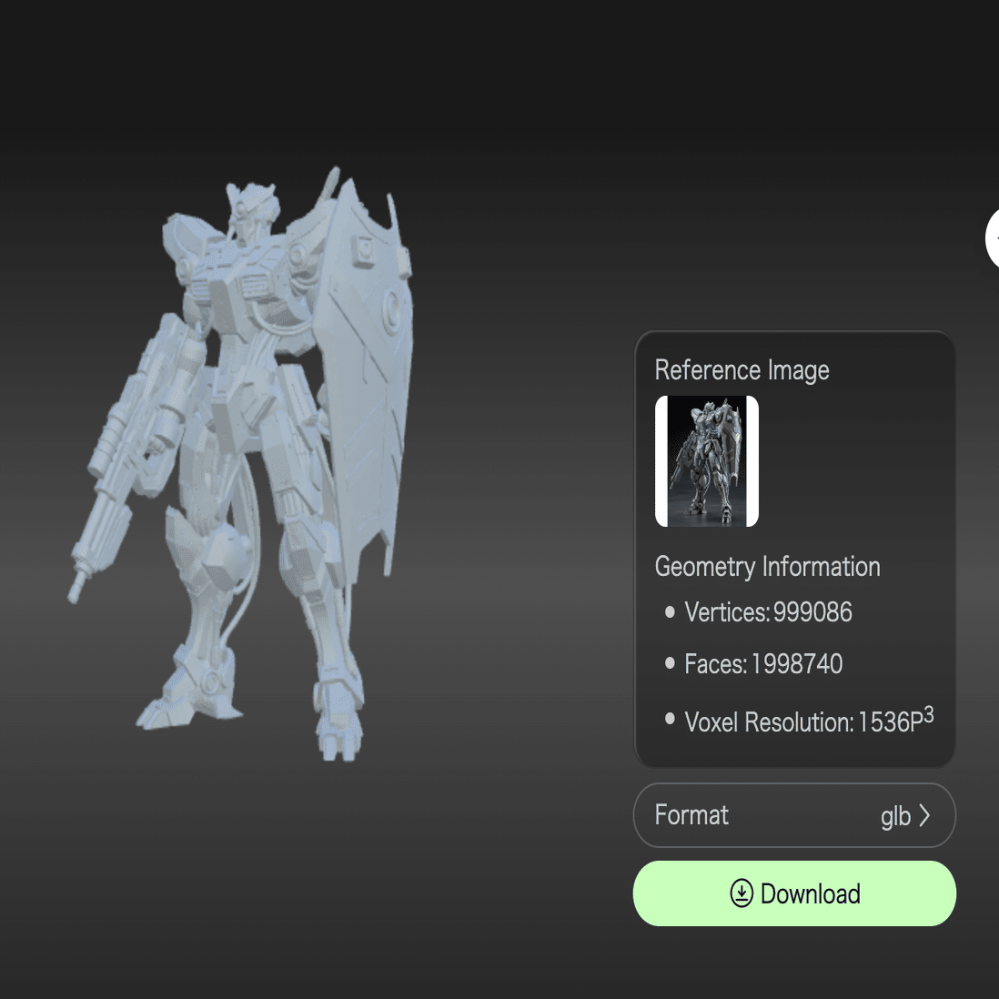Click the 'Reference Image' heading
Viewport: 999px width, 999px height.
tap(742, 370)
